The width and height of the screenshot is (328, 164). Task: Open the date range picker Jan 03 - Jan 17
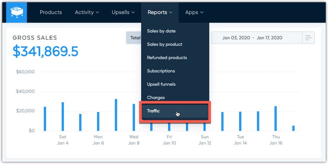[x=256, y=38]
